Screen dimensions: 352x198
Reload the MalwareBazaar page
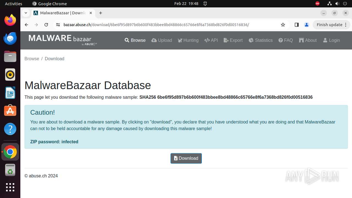(x=46, y=25)
